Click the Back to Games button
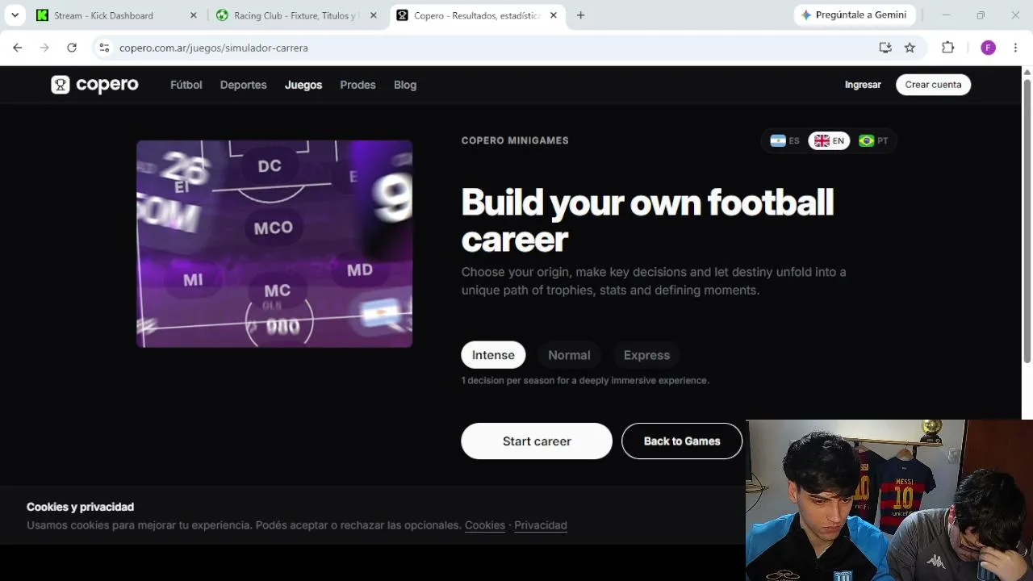Image resolution: width=1033 pixels, height=581 pixels. [682, 441]
